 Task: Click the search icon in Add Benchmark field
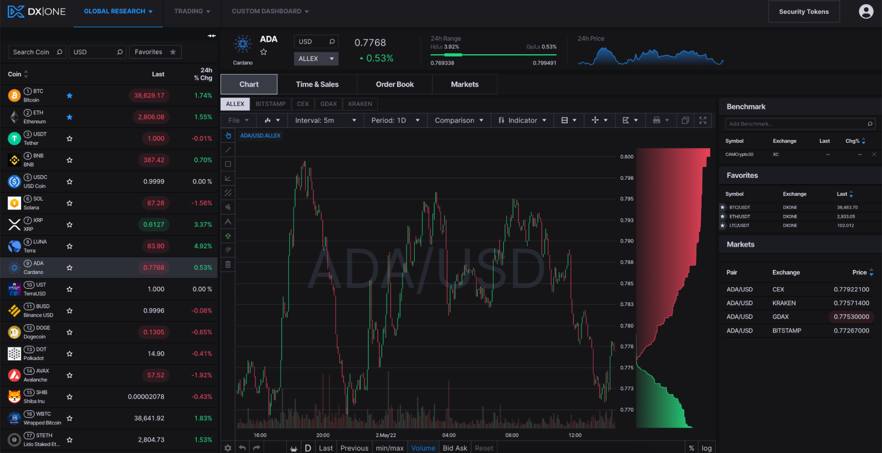click(x=870, y=124)
